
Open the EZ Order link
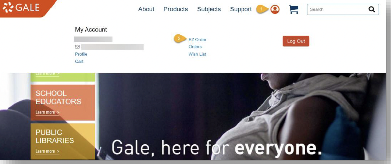(x=197, y=40)
